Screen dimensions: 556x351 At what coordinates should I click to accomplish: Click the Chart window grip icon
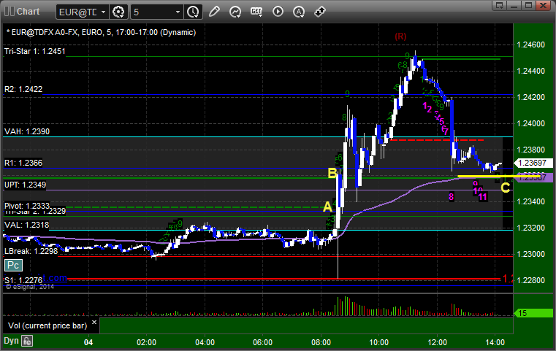9,12
